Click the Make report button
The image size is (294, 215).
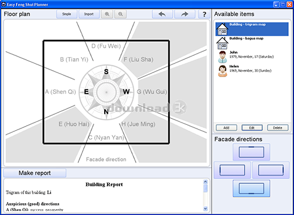pyautogui.click(x=35, y=173)
